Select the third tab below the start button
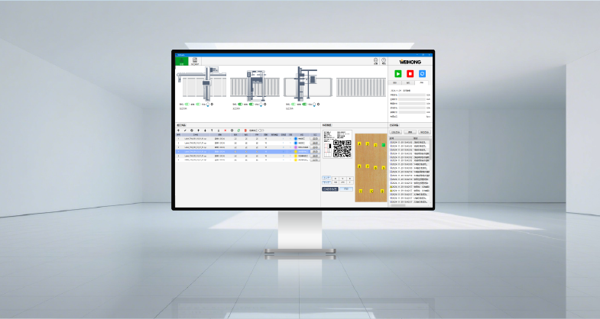Viewport: 600px width, 319px height. click(x=422, y=82)
